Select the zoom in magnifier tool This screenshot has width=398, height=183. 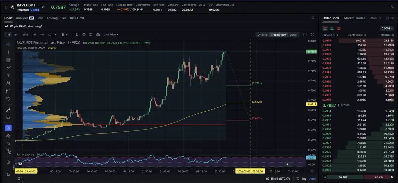point(8,117)
